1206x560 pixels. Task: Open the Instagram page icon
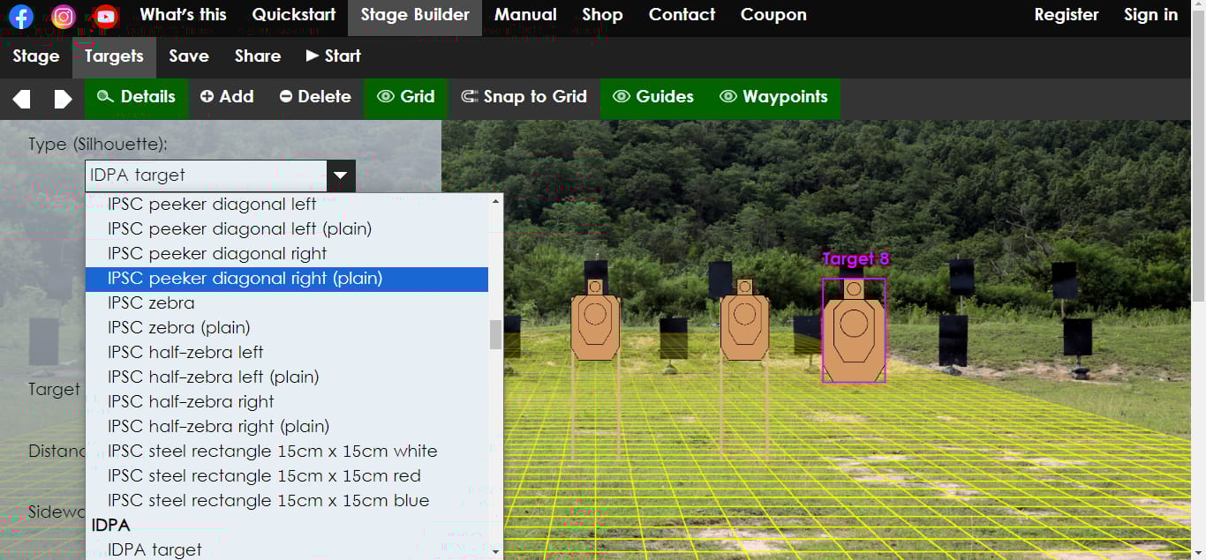(64, 16)
